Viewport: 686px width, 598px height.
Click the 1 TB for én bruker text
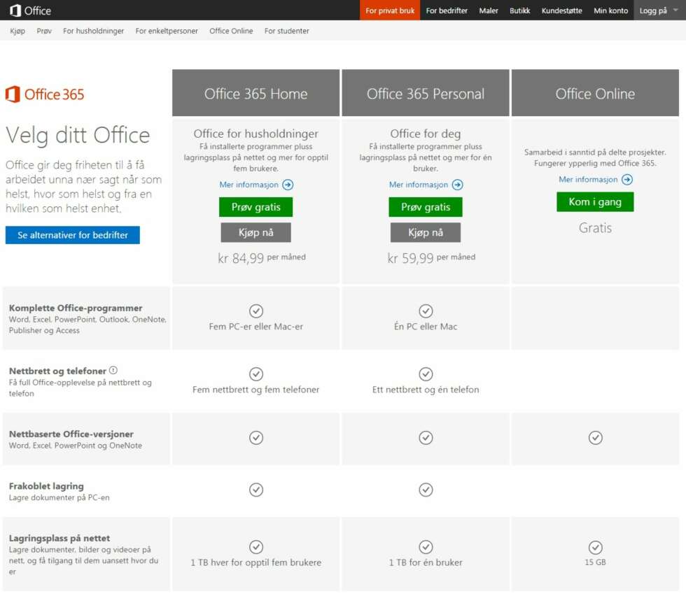coord(426,562)
